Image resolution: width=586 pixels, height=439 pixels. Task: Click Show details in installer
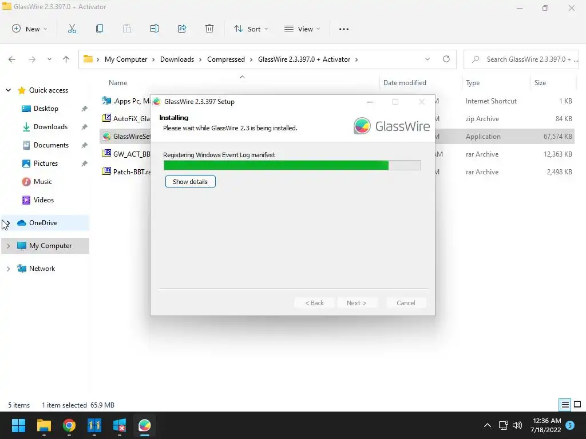tap(190, 181)
